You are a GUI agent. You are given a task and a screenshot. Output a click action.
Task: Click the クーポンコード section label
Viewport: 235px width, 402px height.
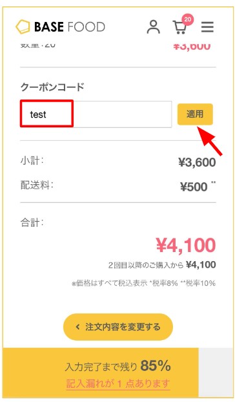coord(52,87)
